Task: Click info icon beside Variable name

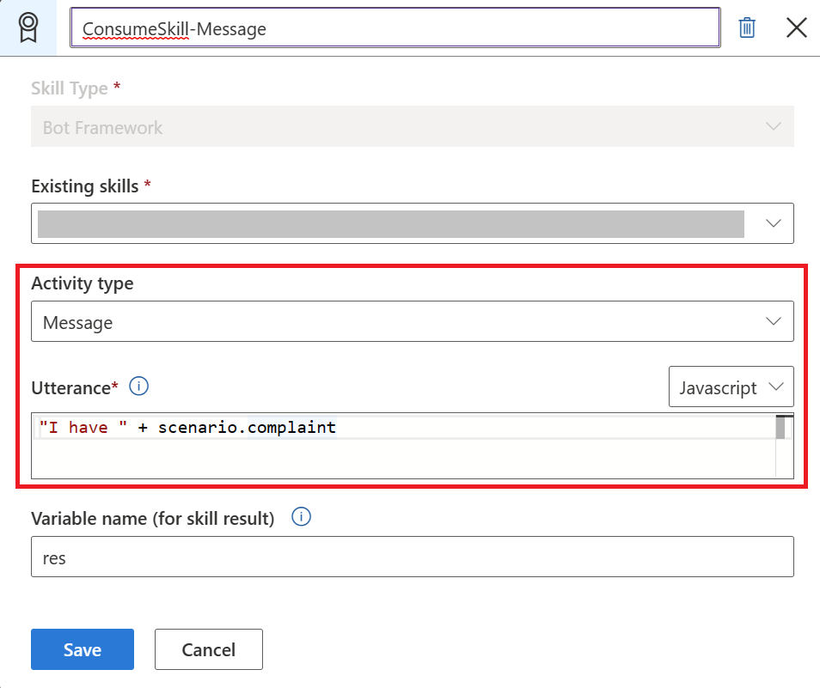Action: pyautogui.click(x=299, y=517)
